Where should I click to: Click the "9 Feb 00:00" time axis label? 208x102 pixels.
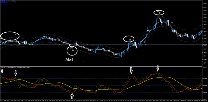[x=204, y=101]
